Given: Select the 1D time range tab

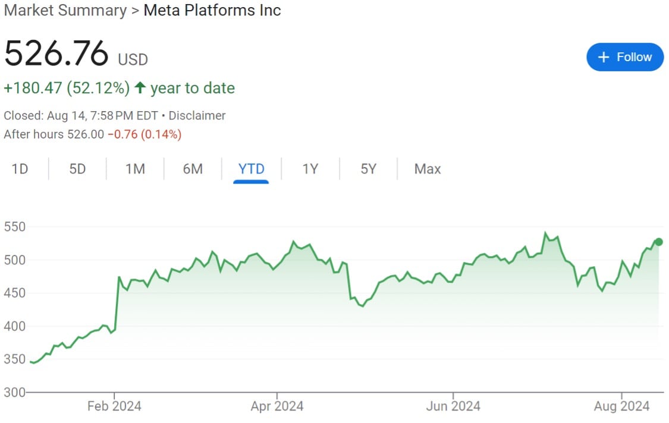Looking at the screenshot, I should (20, 169).
